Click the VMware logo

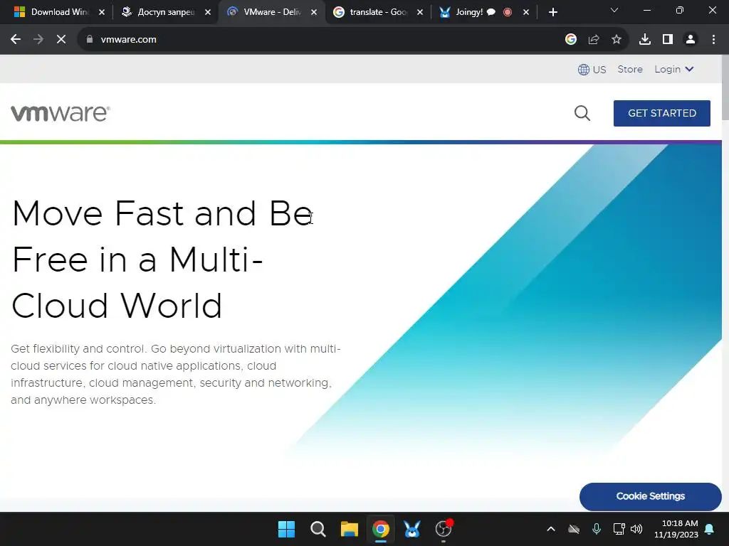click(61, 113)
